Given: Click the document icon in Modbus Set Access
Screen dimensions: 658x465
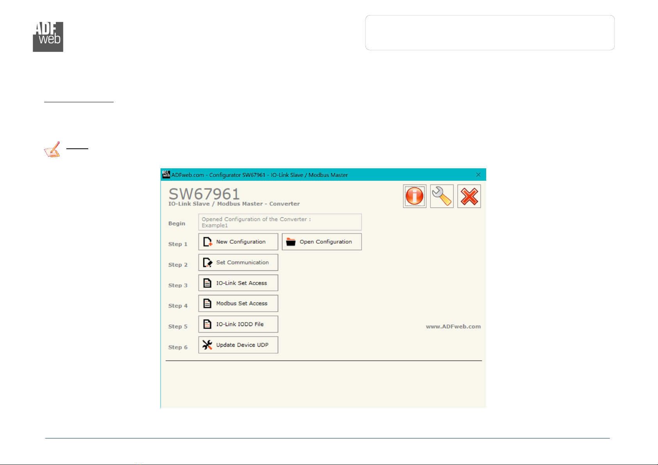Looking at the screenshot, I should (207, 303).
